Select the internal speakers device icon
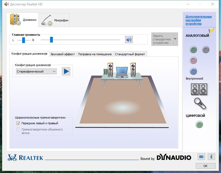Viewport: 221px width, 173px height. [199, 89]
